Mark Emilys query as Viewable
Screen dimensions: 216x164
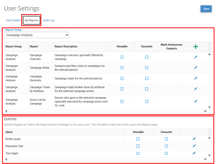[138, 139]
